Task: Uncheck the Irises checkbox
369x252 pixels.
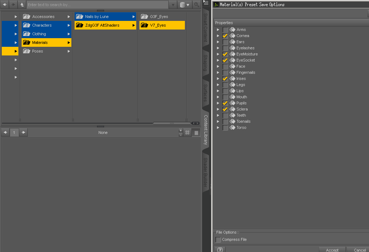Action: click(x=225, y=78)
